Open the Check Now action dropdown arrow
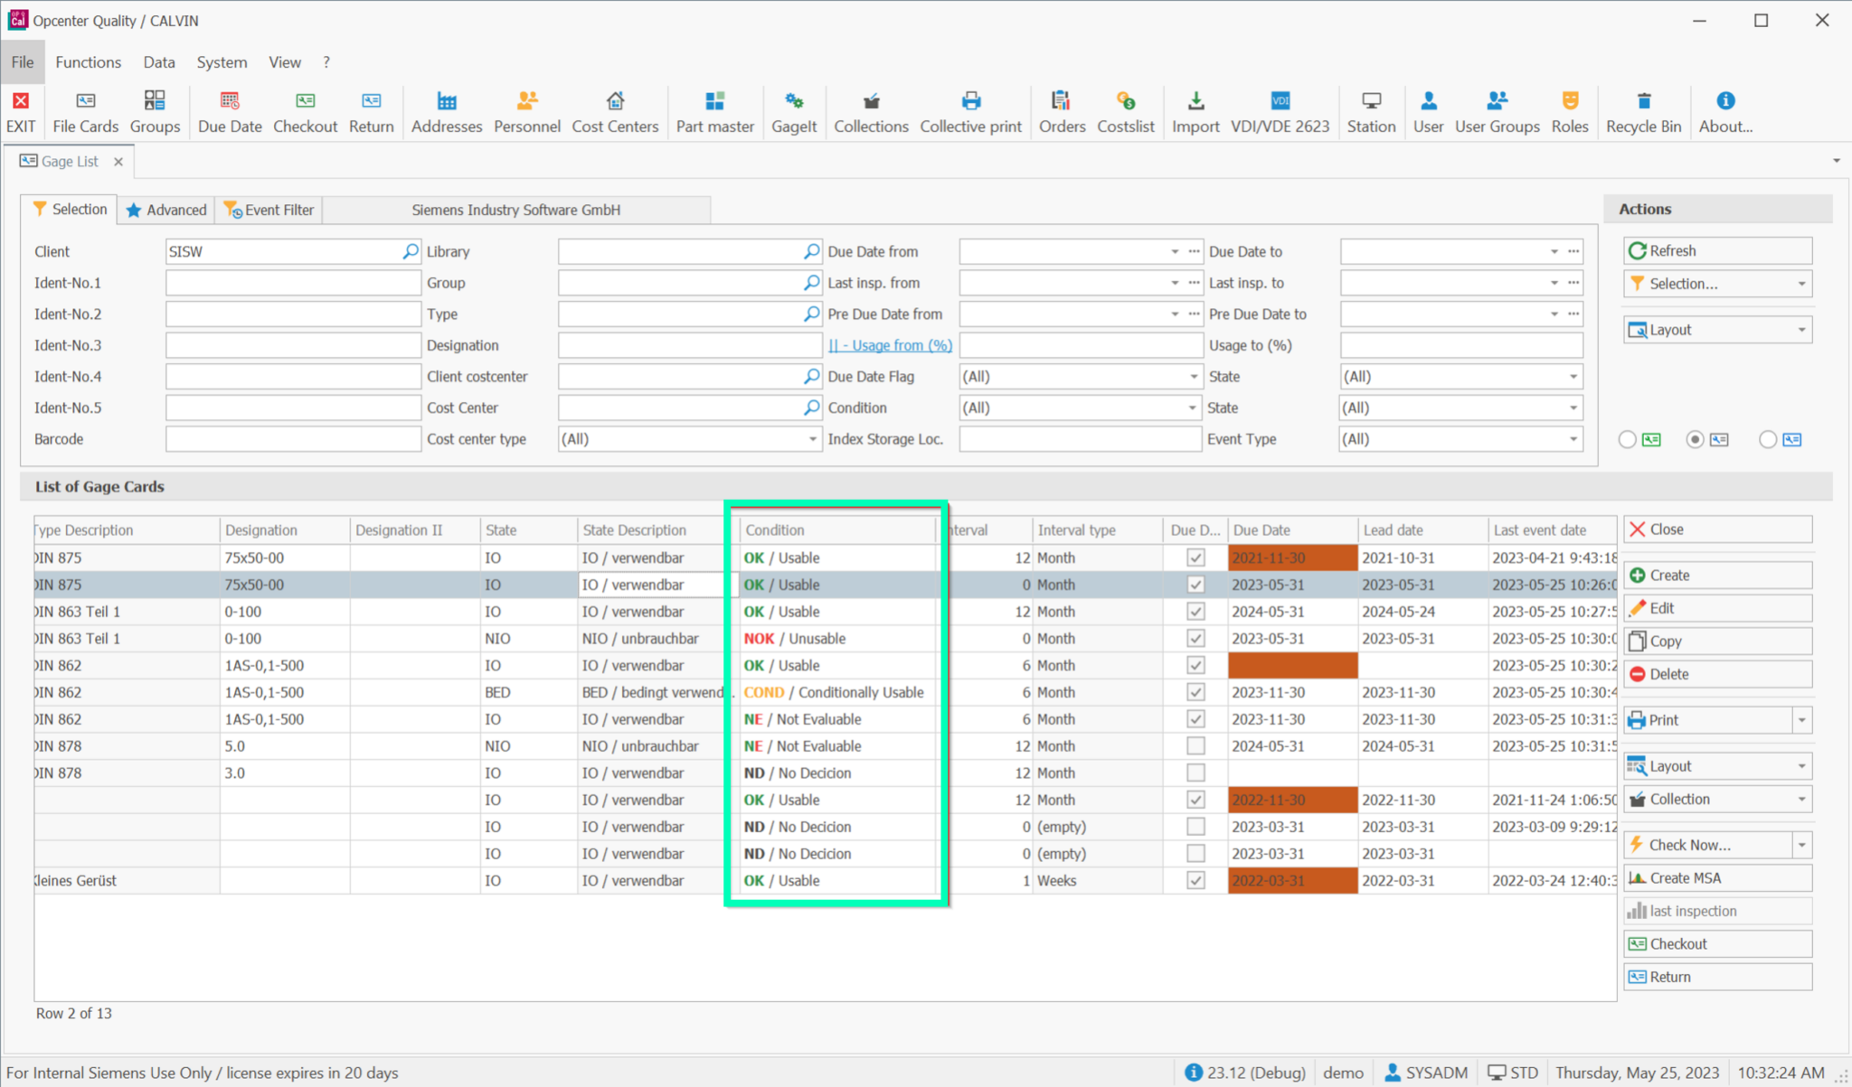Viewport: 1852px width, 1087px height. pyautogui.click(x=1800, y=844)
